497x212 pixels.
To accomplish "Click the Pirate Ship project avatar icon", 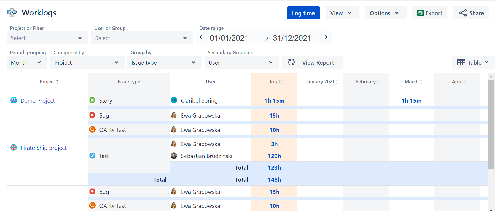I will (x=14, y=147).
